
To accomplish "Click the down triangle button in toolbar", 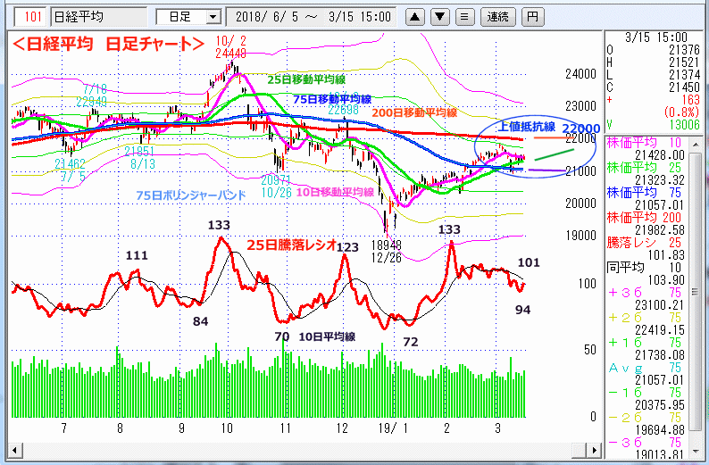I will tap(439, 16).
